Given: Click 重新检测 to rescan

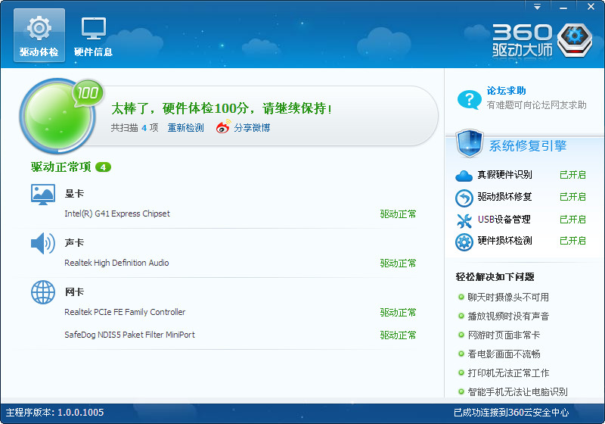Looking at the screenshot, I should (185, 128).
